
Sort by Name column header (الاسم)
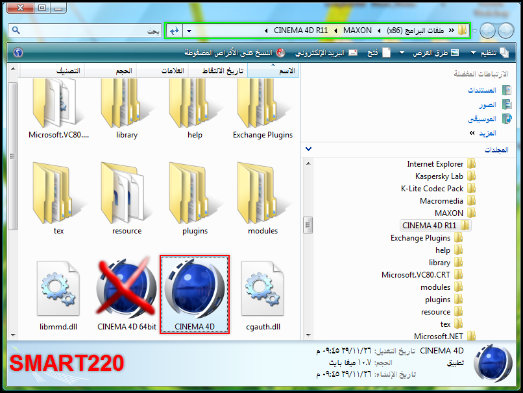[273, 71]
